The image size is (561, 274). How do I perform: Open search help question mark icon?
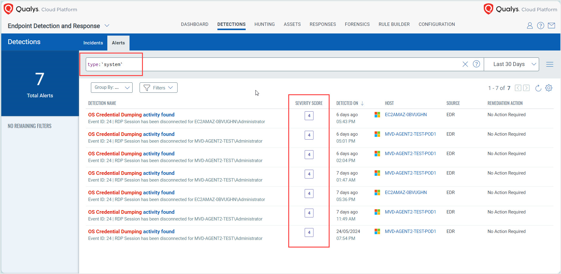(x=476, y=64)
